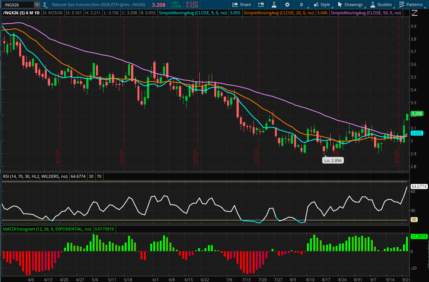
Task: Click the 9/18/26 expiration marker label
Action: [x=397, y=157]
